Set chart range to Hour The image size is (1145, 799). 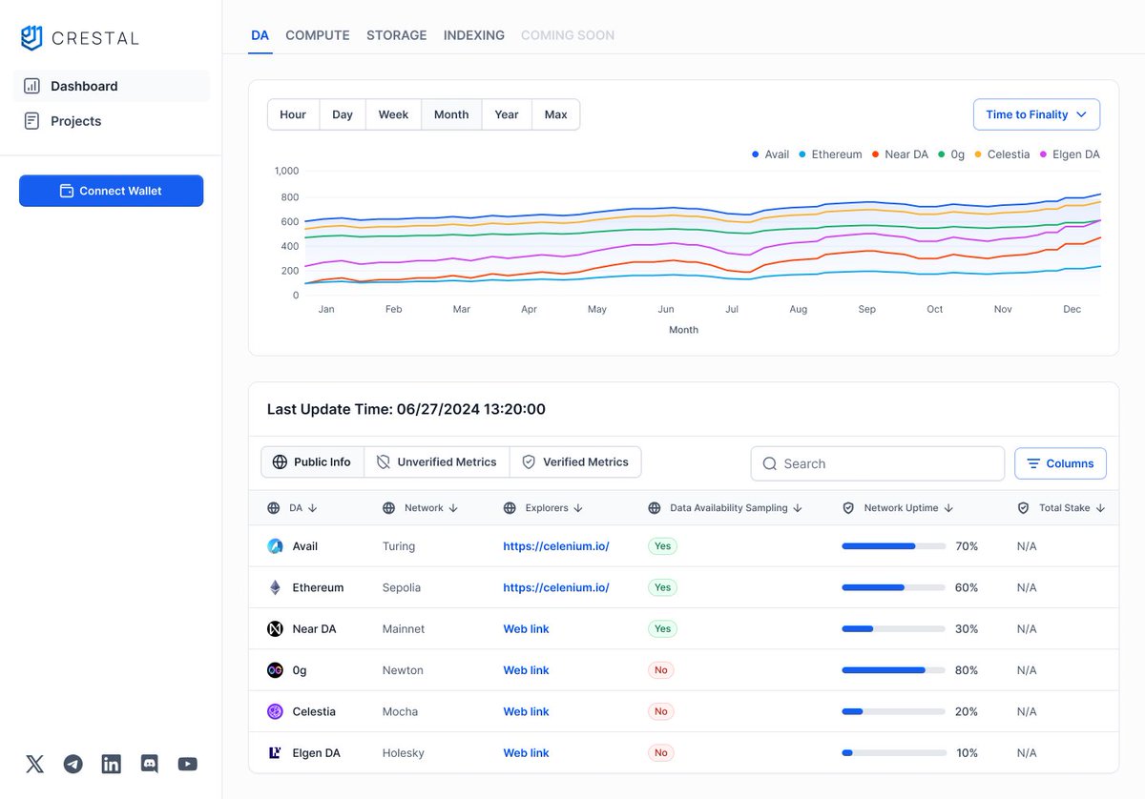[x=293, y=114]
